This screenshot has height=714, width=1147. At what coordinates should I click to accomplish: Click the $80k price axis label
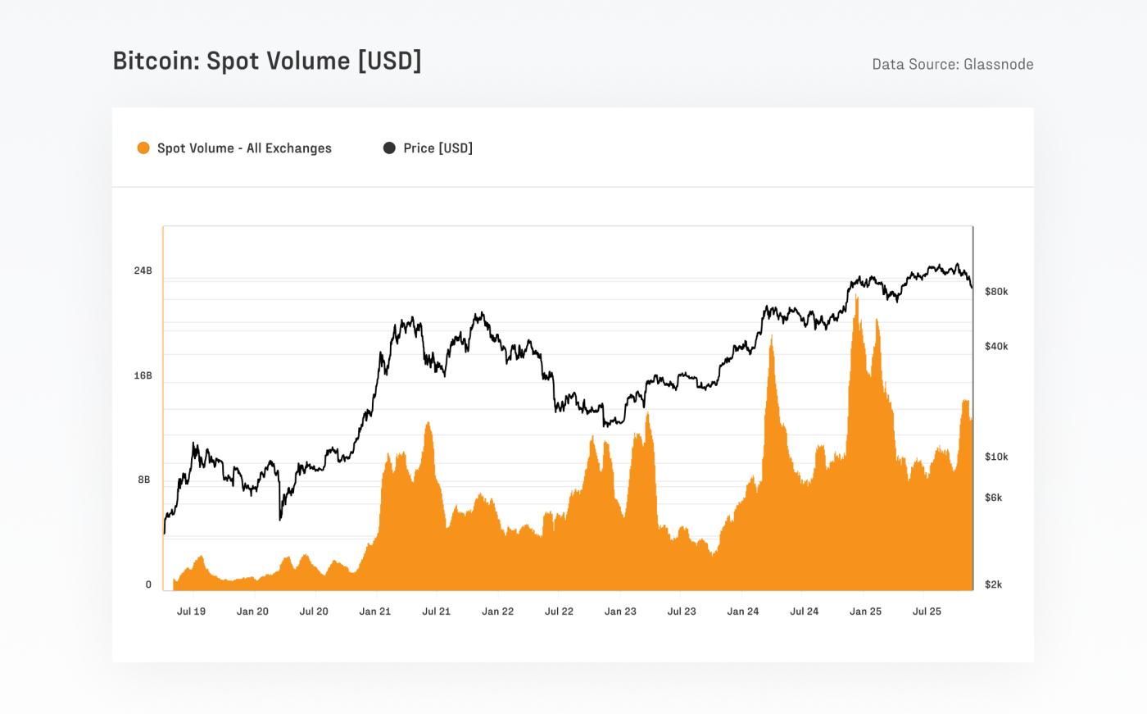996,290
